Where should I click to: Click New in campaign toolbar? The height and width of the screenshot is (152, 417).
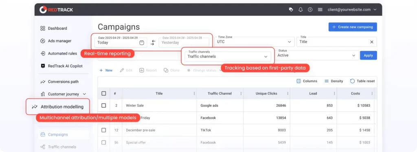click(106, 70)
